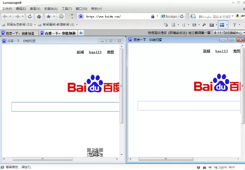Click the security padlock icon
This screenshot has width=245, height=170.
[x=152, y=16]
